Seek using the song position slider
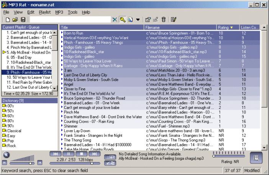269x175 pixels. click(75, 164)
